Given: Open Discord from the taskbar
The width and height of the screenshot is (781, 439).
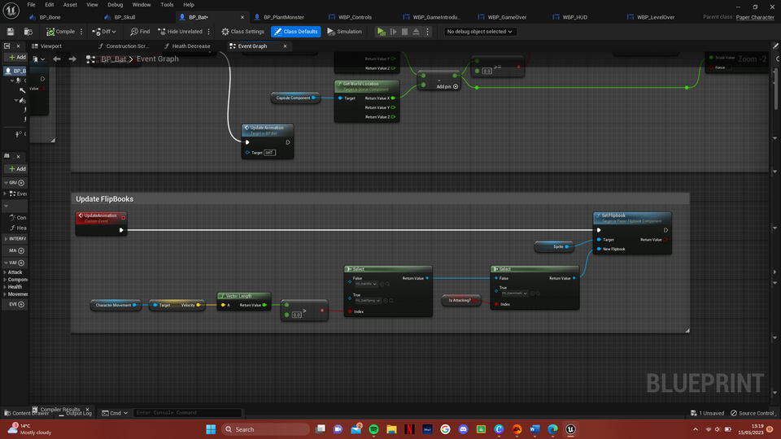Looking at the screenshot, I should (463, 429).
